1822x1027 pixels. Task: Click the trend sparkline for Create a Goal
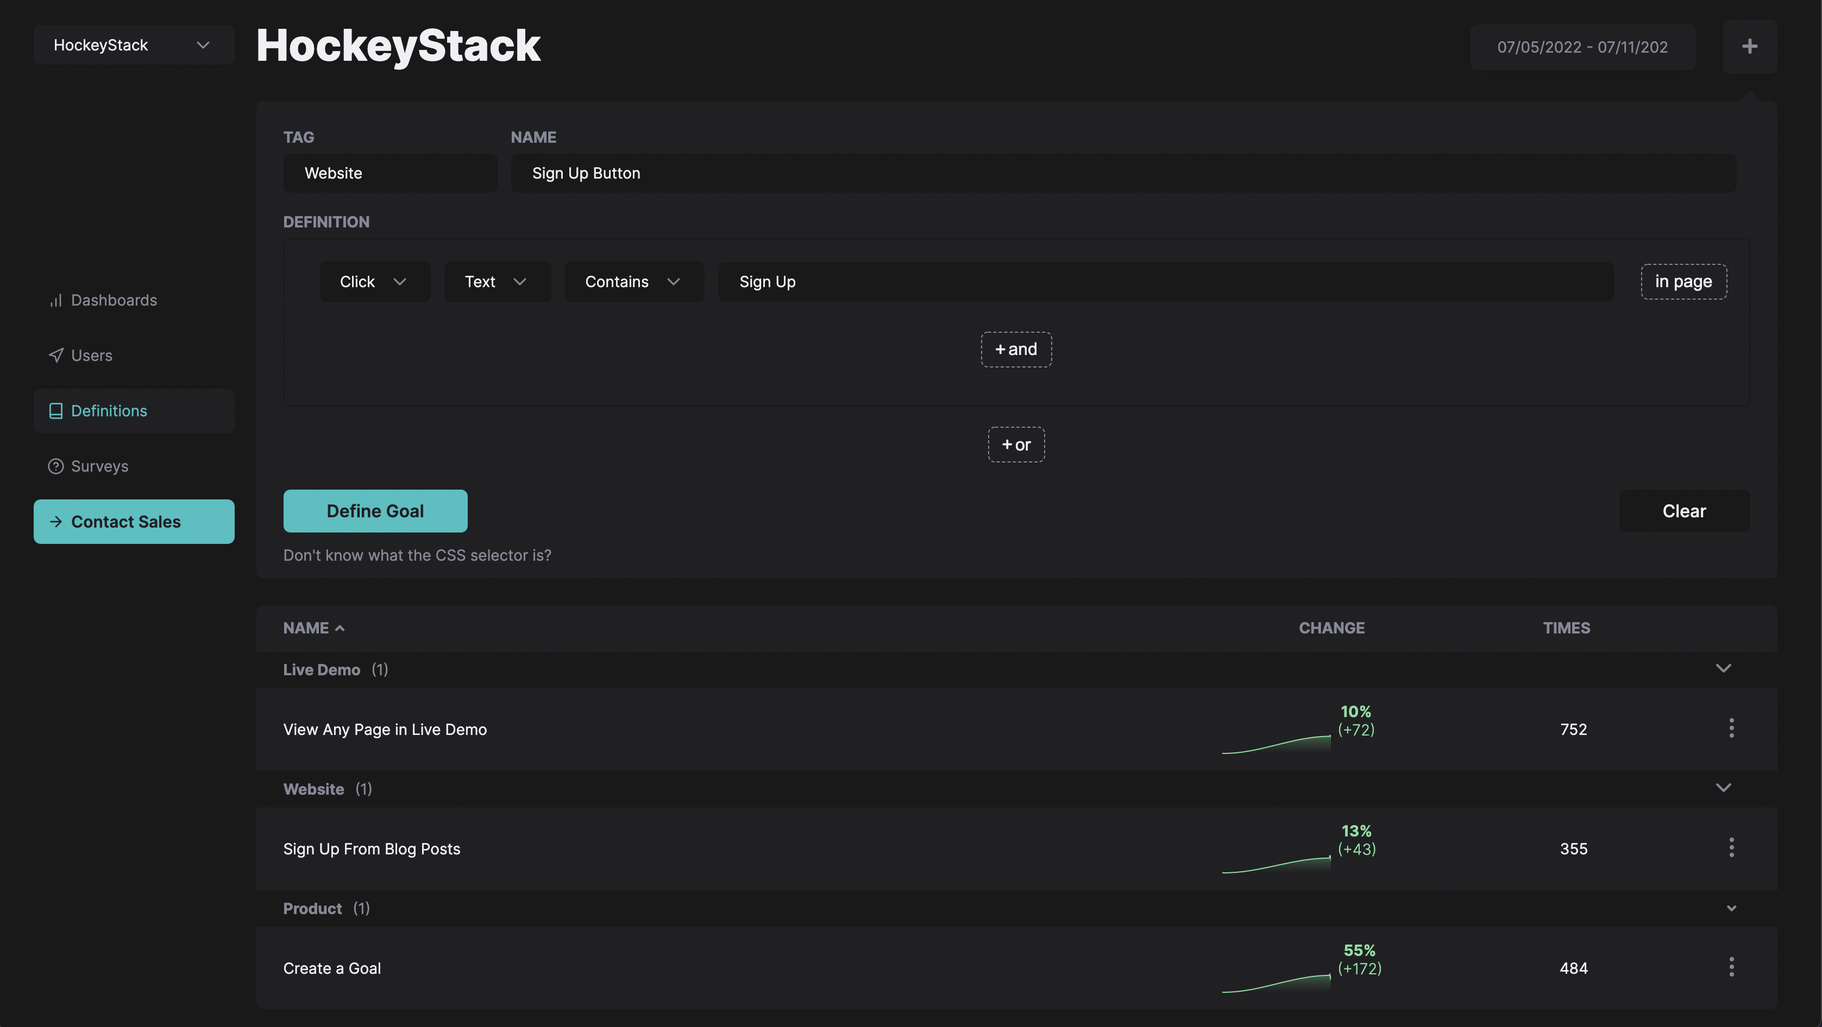[1276, 983]
